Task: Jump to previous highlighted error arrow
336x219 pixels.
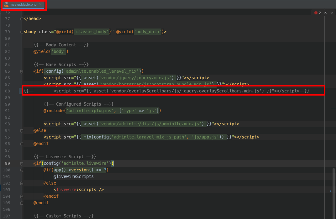Action: tap(325, 13)
